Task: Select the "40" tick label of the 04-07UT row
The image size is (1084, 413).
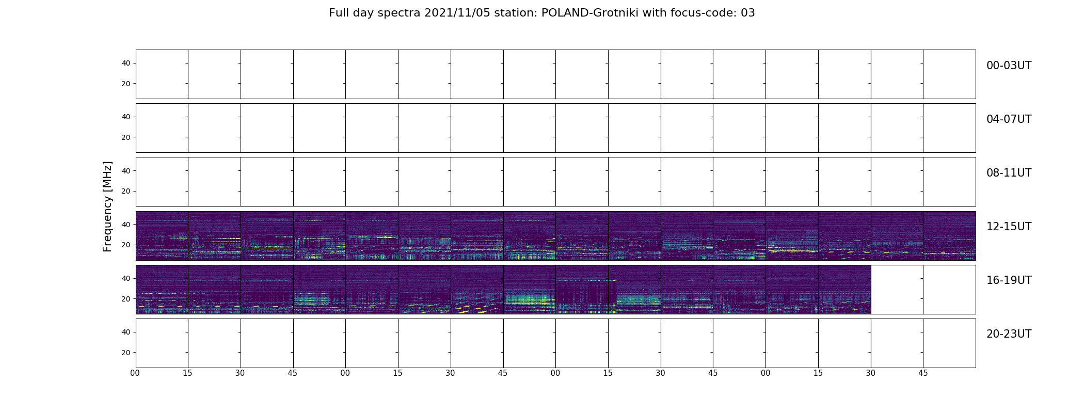Action: (x=125, y=117)
